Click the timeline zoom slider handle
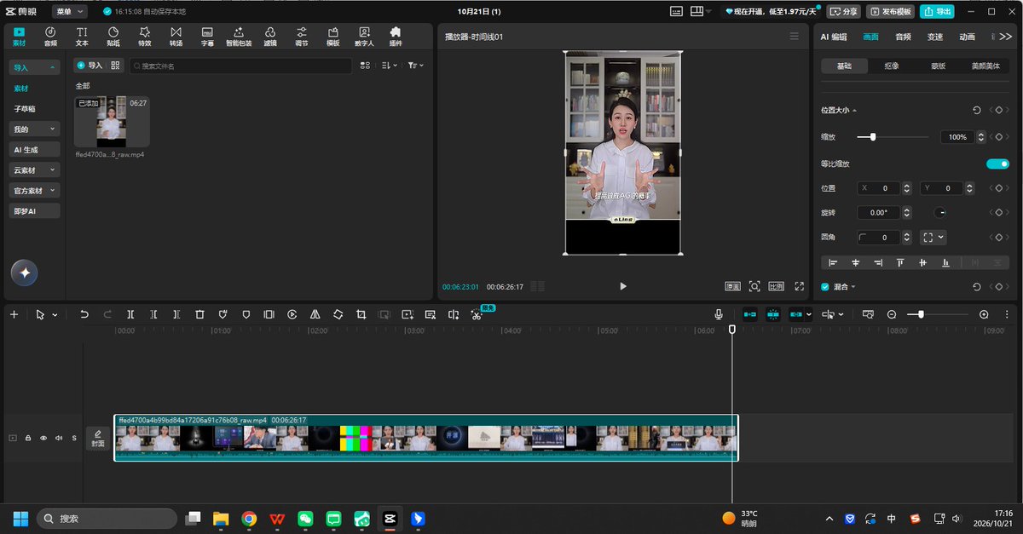The image size is (1023, 534). pos(921,314)
